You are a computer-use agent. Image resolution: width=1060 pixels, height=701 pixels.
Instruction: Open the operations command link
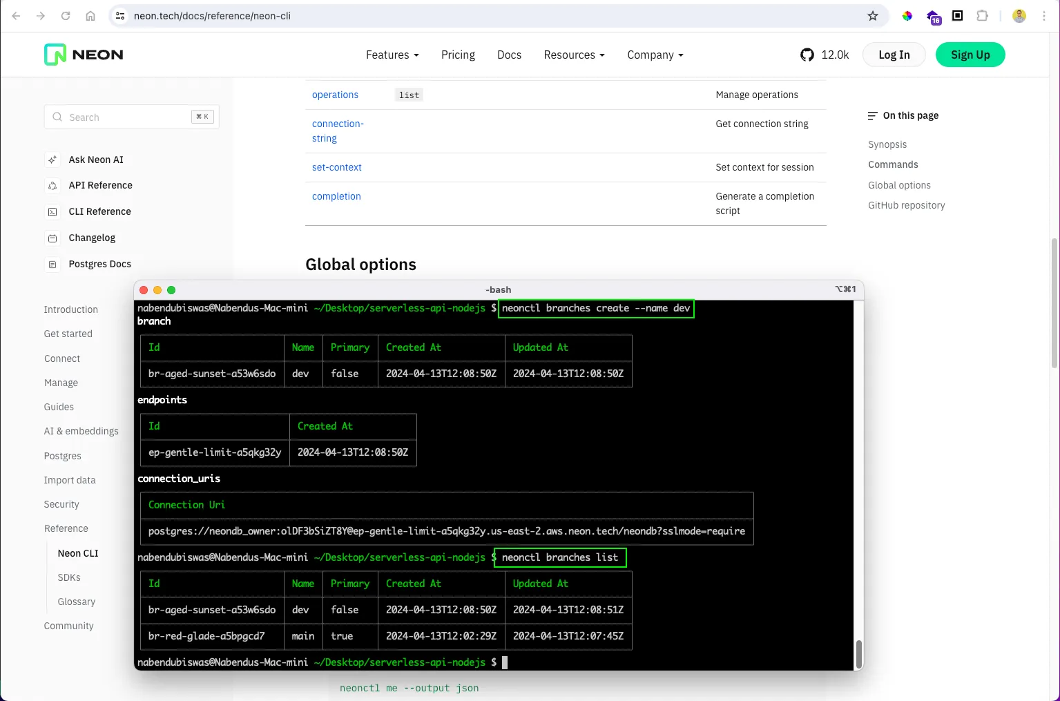[x=335, y=95]
